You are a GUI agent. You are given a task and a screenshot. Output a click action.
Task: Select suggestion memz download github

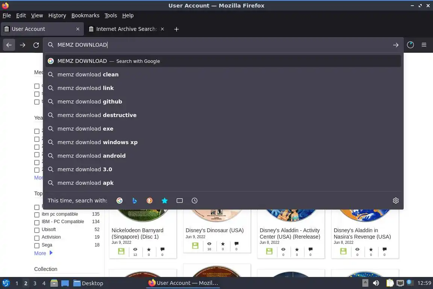[x=223, y=102]
